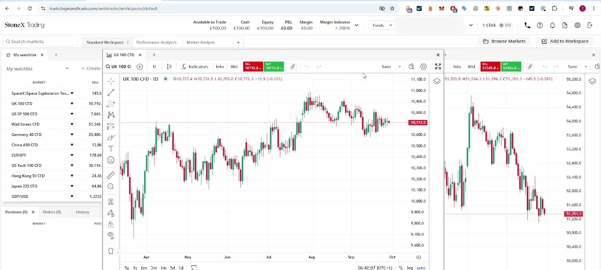Toggle percent scale on UK 100 chart

pos(401,268)
